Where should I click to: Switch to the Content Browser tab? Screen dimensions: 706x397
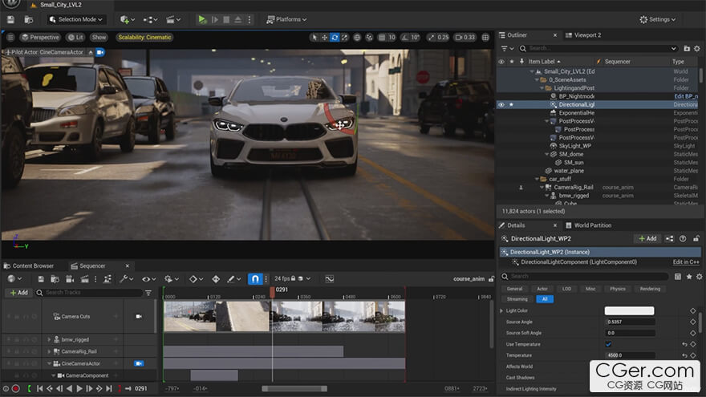[29, 266]
